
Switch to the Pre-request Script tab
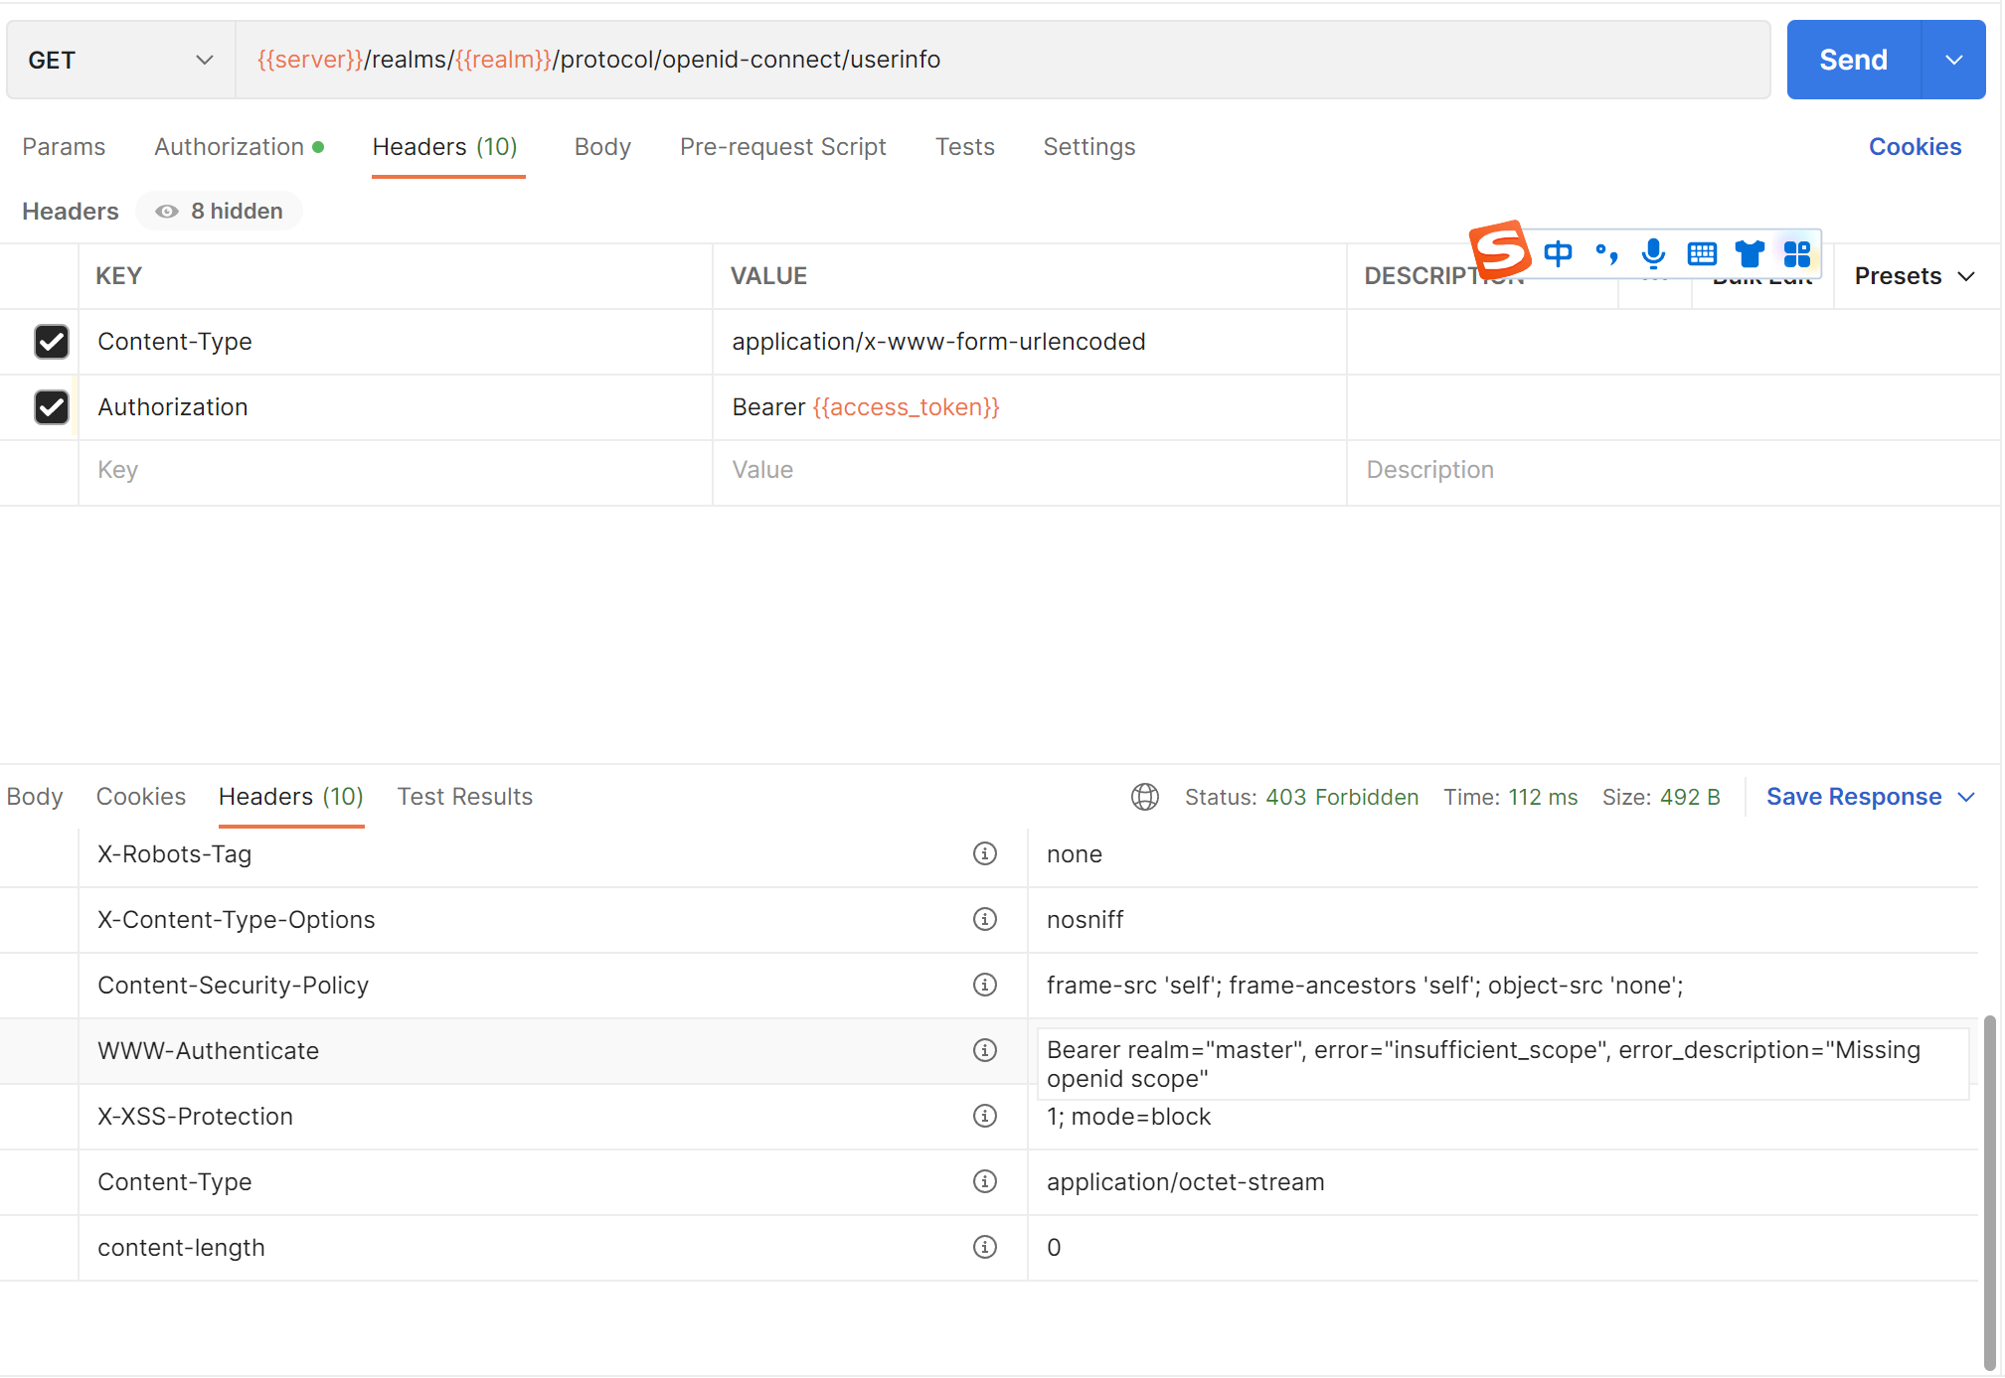click(x=782, y=147)
